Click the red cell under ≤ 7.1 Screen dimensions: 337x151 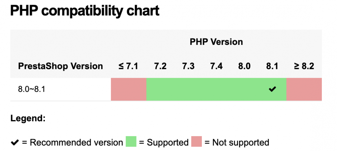128,89
